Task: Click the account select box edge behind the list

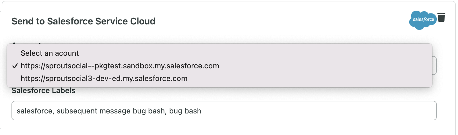Action: point(434,66)
